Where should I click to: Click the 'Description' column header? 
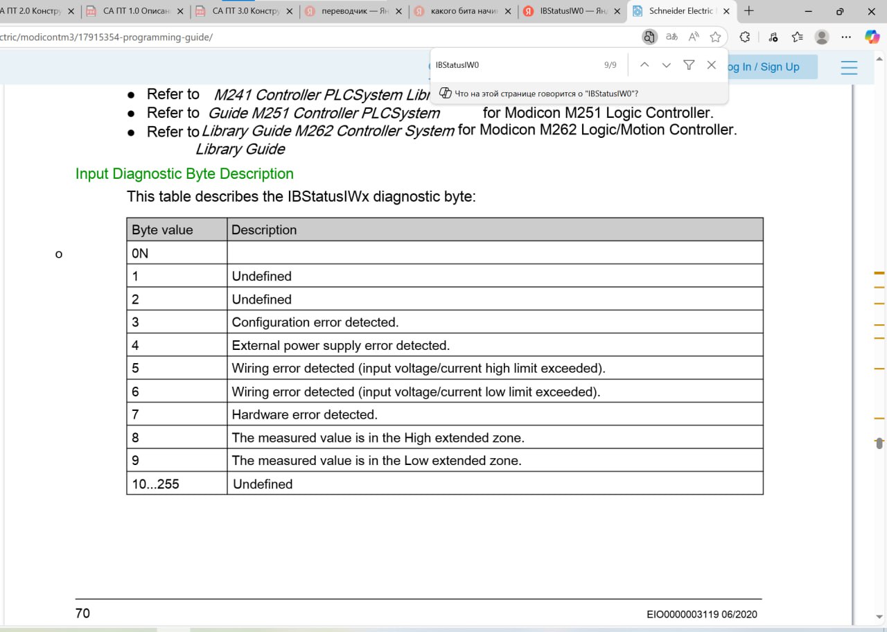pos(495,229)
